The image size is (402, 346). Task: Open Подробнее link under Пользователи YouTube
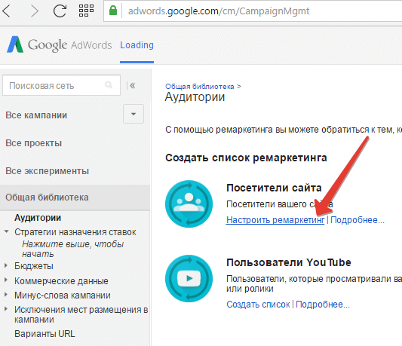[323, 305]
